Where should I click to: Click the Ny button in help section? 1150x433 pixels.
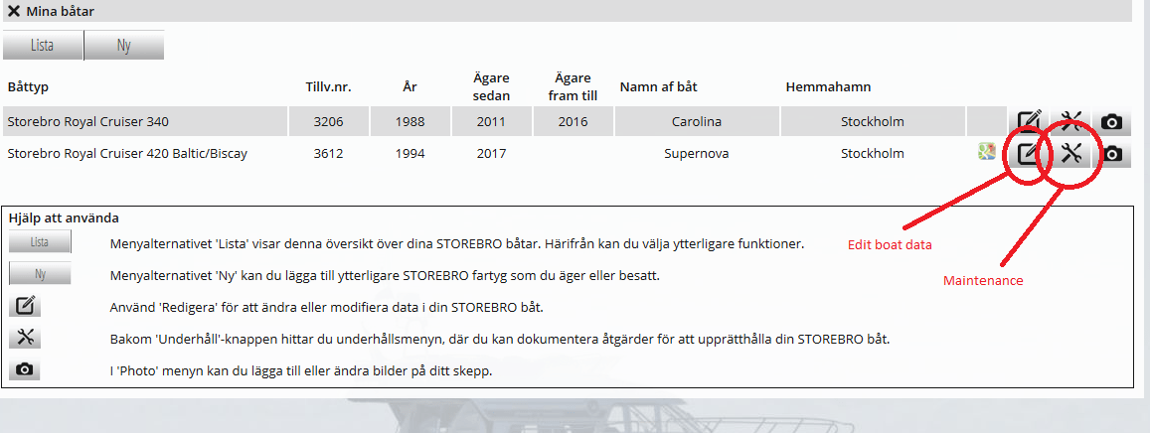[40, 274]
